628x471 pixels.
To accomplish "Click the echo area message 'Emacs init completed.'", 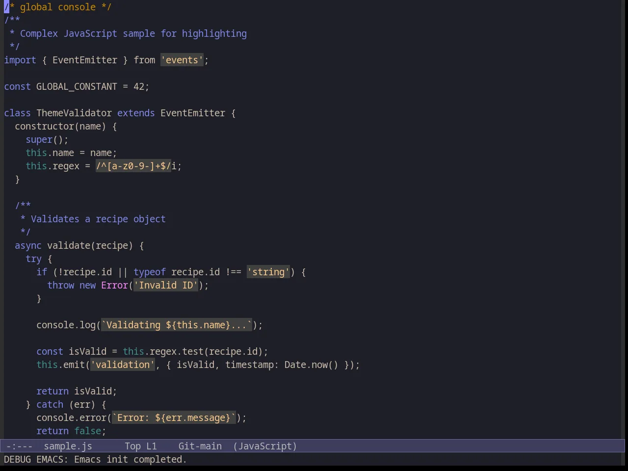I will pyautogui.click(x=131, y=459).
